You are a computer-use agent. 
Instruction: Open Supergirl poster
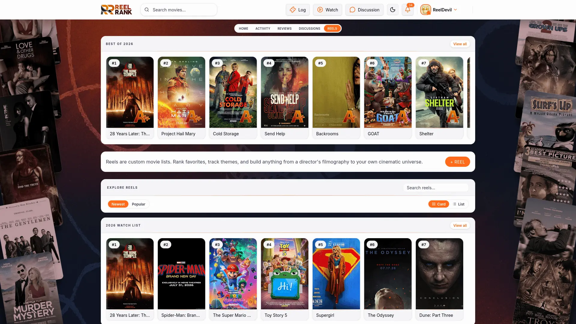336,274
